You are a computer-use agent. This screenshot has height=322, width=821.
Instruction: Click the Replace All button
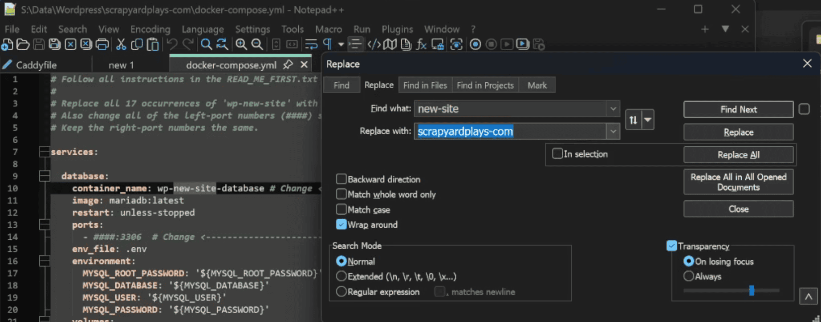coord(738,155)
